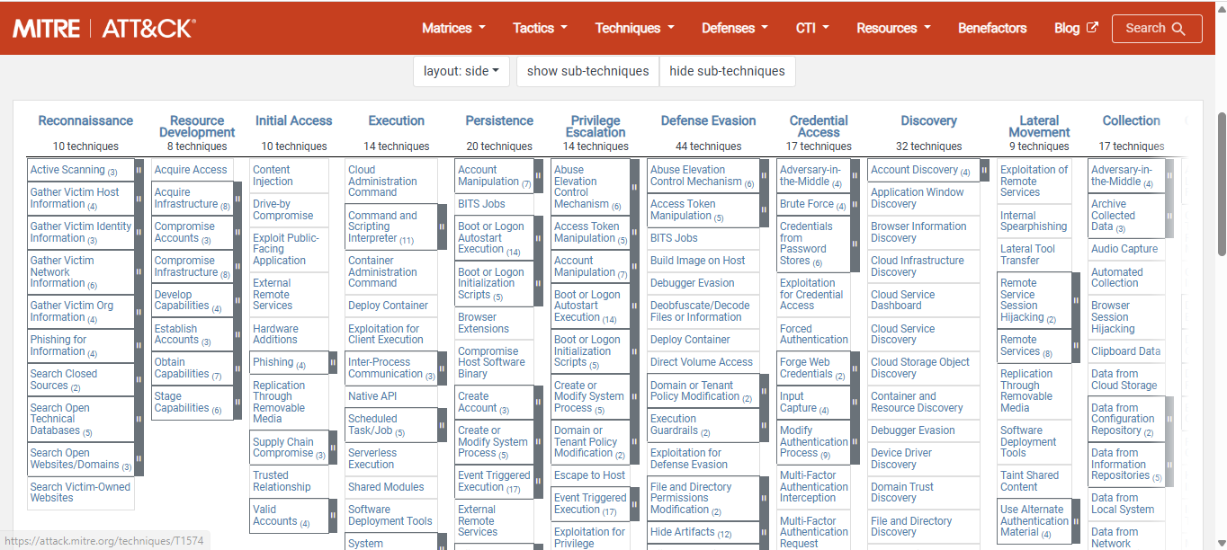
Task: Open the Native API technique
Action: [372, 396]
